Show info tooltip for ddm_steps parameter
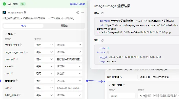Viewport: 179px width, 99px height. [x=19, y=95]
